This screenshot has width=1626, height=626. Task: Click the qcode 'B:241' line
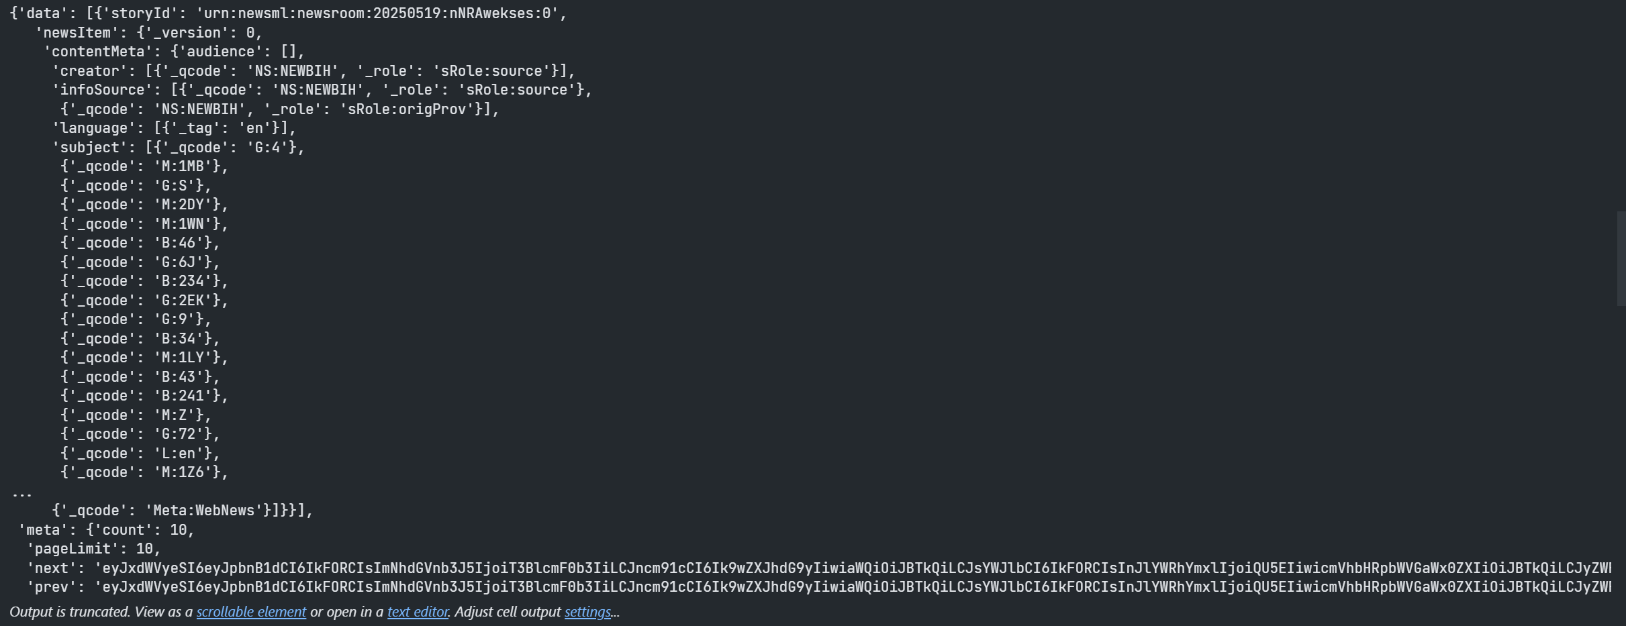[x=144, y=396]
